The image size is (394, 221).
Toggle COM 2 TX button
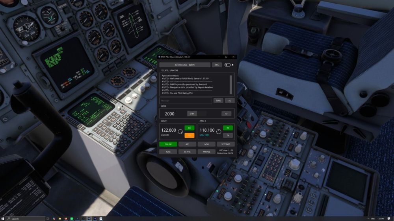(228, 135)
